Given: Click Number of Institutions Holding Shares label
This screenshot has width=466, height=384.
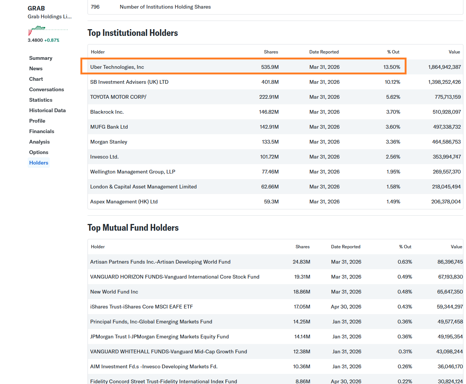Looking at the screenshot, I should pyautogui.click(x=165, y=7).
